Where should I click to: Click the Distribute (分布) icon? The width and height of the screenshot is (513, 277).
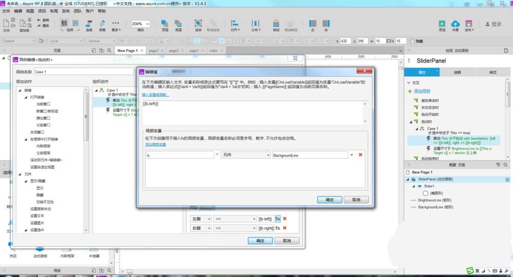pos(255,23)
